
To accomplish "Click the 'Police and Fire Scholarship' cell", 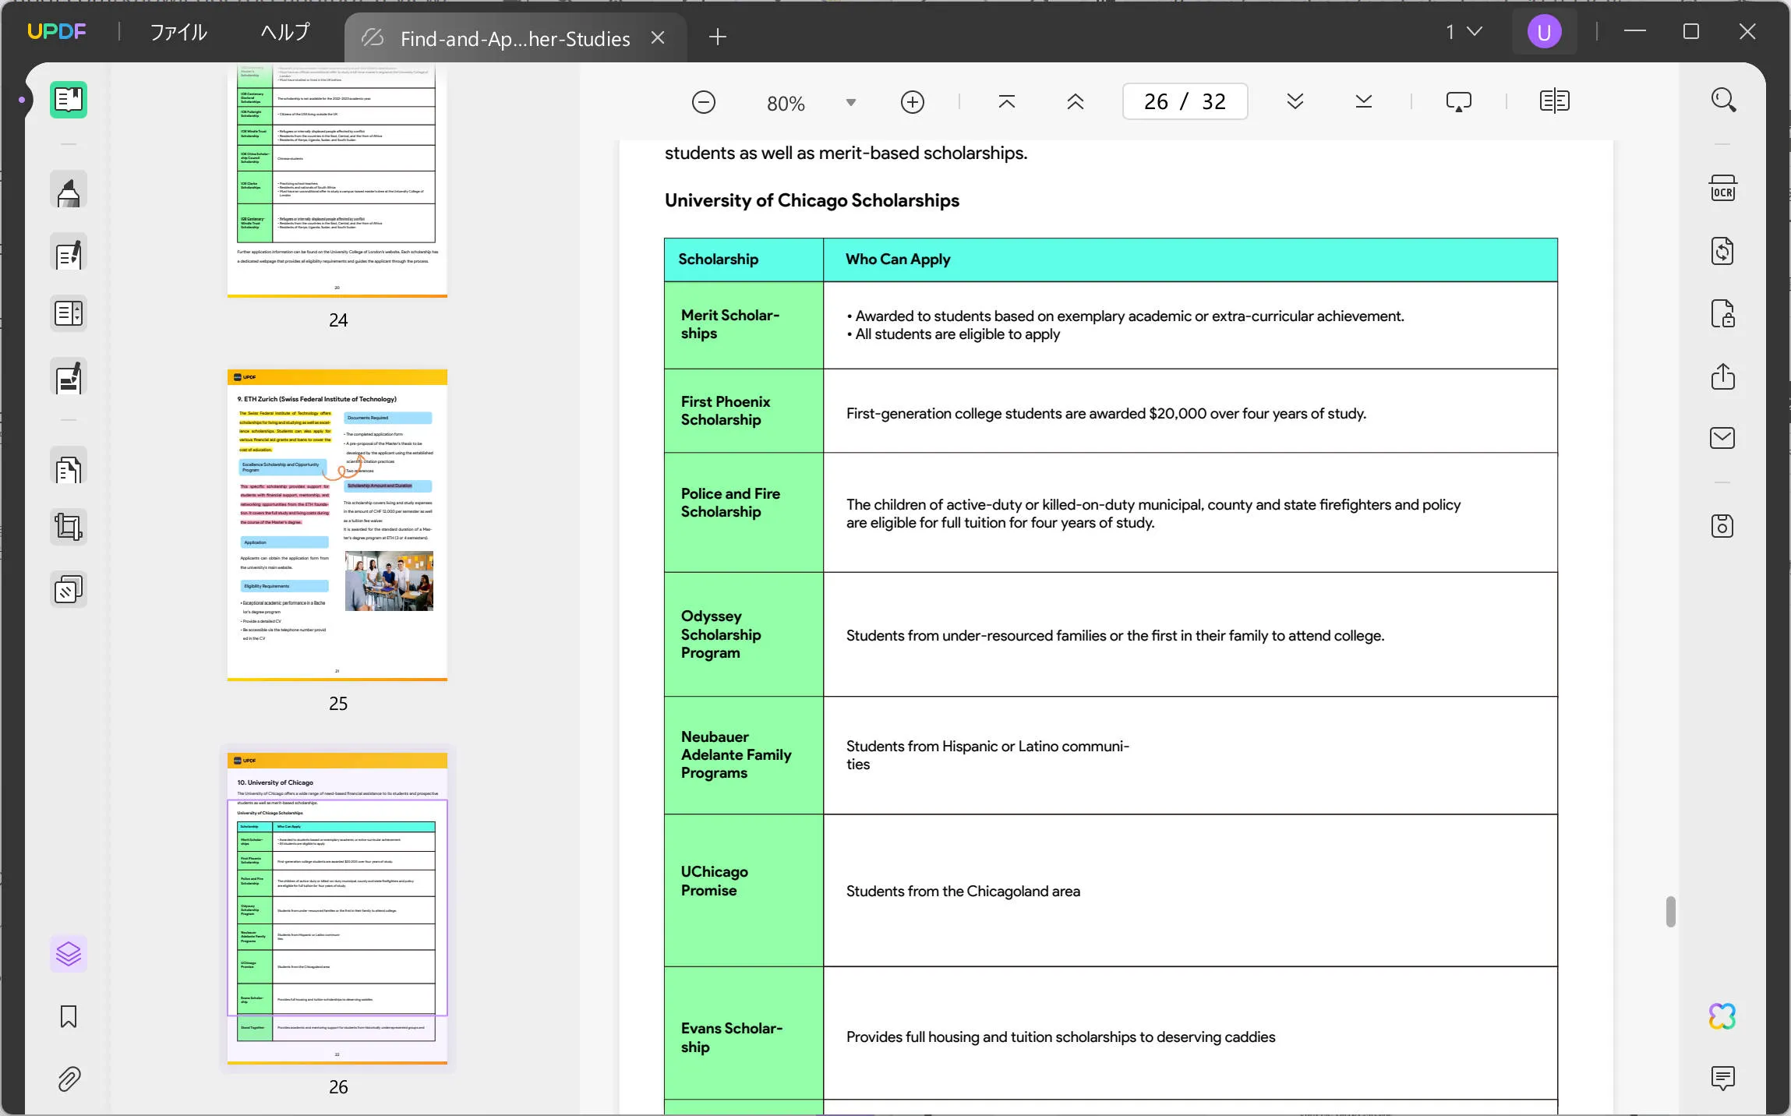I will pos(744,512).
